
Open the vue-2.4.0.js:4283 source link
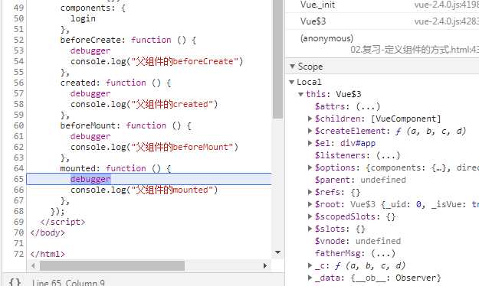click(x=446, y=21)
